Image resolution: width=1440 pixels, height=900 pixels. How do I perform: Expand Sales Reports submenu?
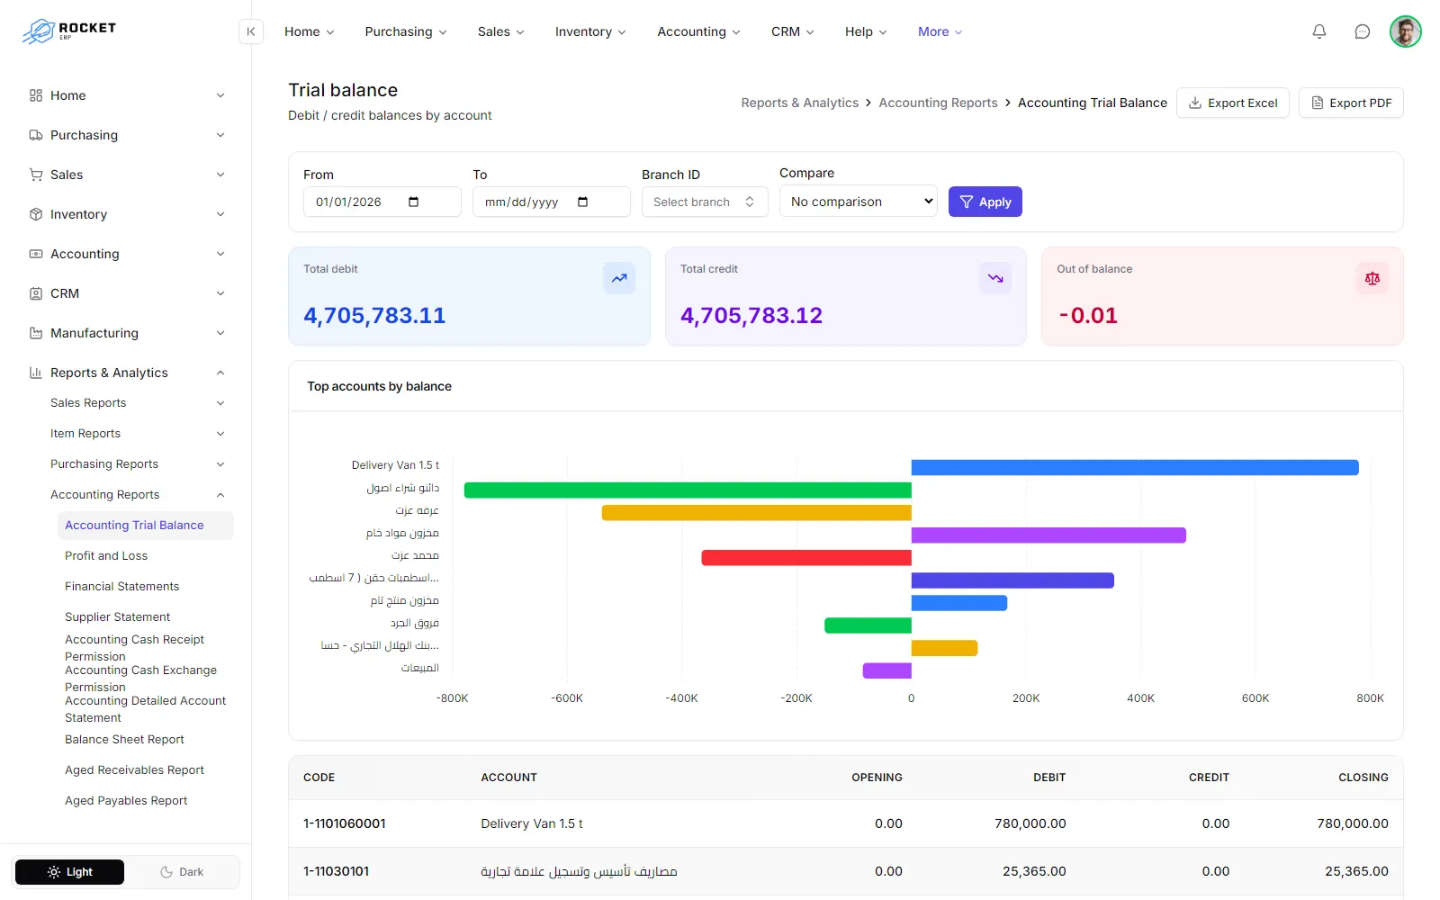coord(220,403)
